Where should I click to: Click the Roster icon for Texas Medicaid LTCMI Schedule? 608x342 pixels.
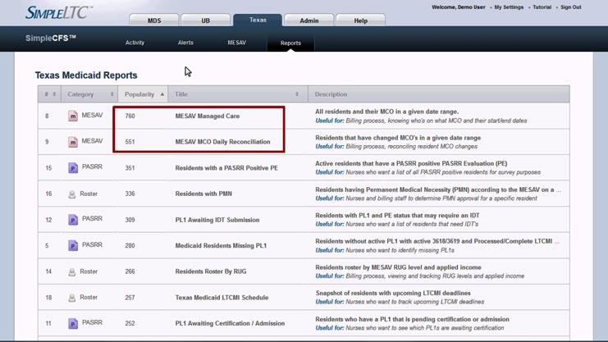click(x=72, y=298)
